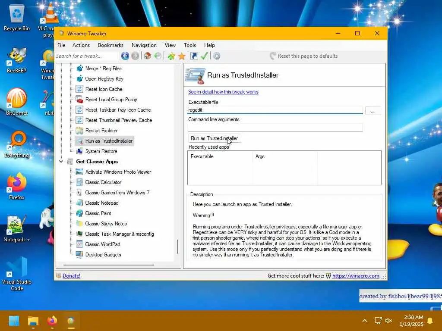Open bookmarks with the yellow star icon
Screen dimensions: 442x331
pos(182,56)
